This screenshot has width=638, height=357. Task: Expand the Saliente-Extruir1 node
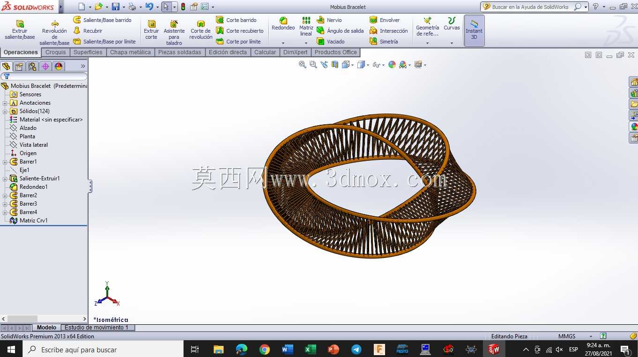click(5, 178)
